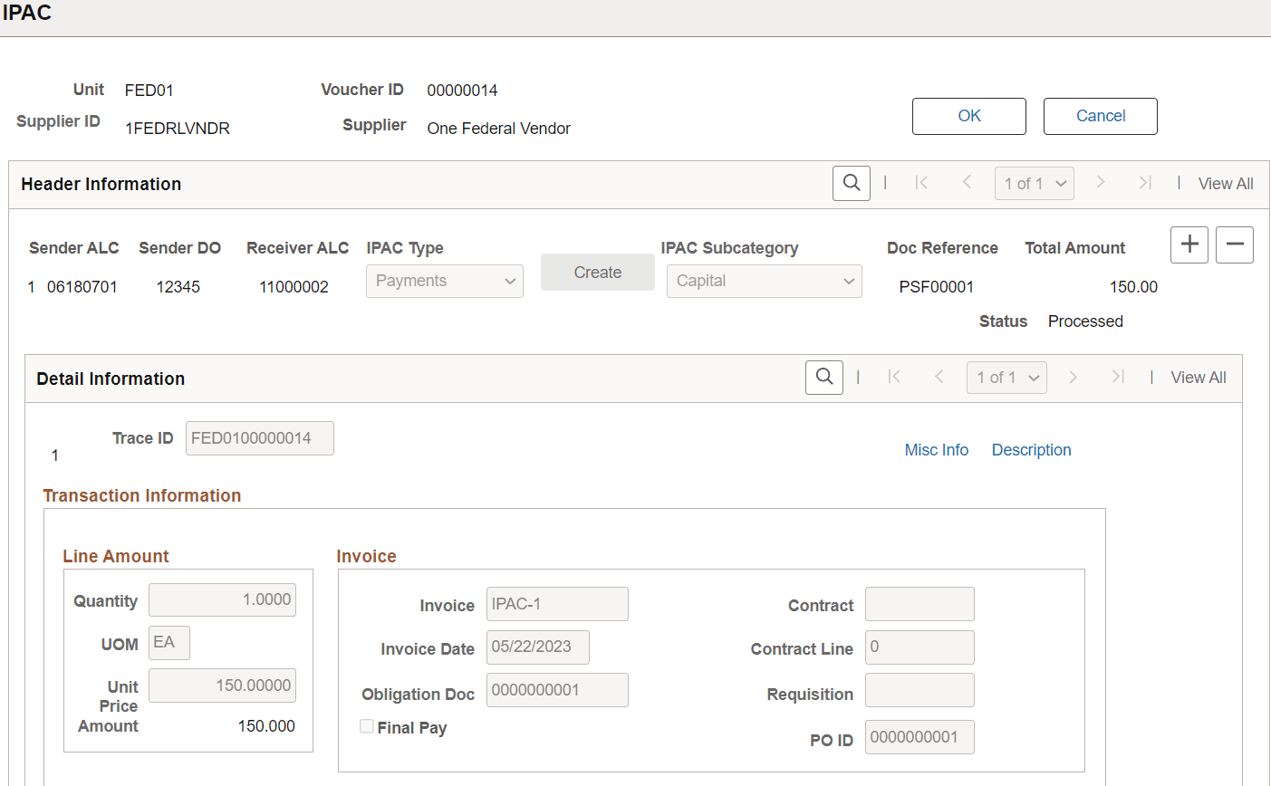Viewport: 1271px width, 786px height.
Task: Add a new header row with plus icon
Action: pyautogui.click(x=1189, y=244)
